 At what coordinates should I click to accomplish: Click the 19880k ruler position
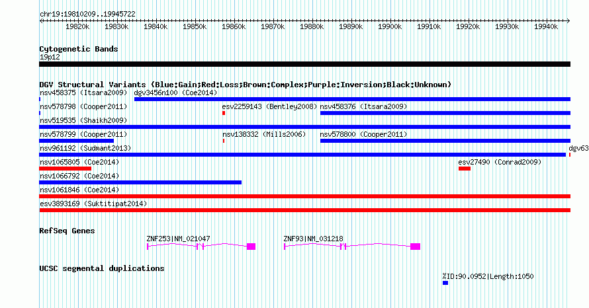point(312,26)
